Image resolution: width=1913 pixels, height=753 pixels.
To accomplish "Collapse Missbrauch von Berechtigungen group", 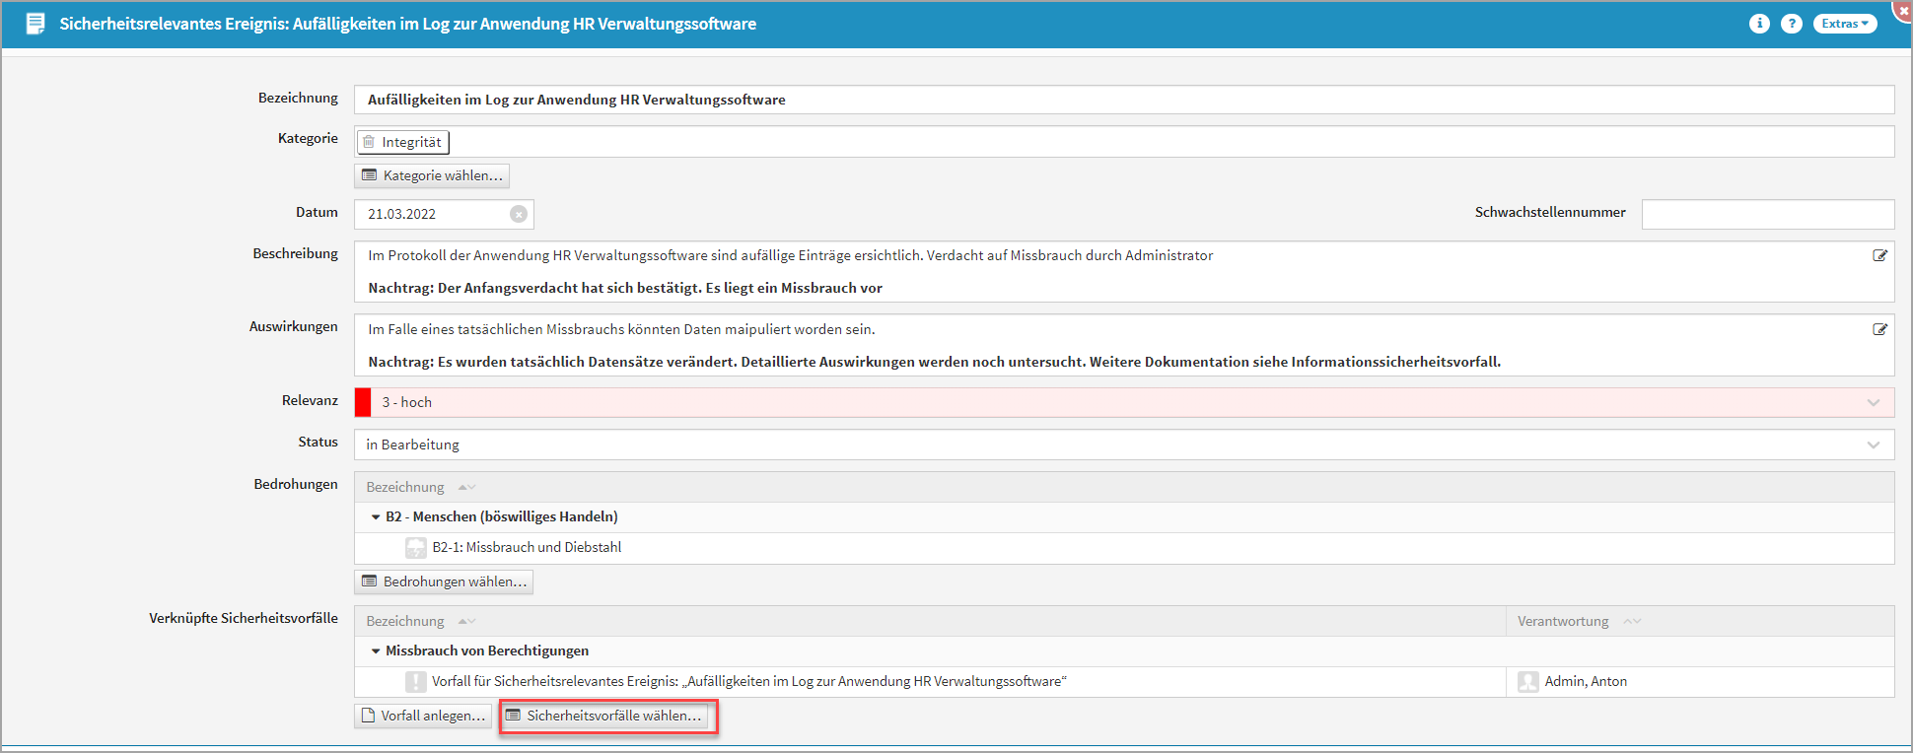I will click(376, 650).
